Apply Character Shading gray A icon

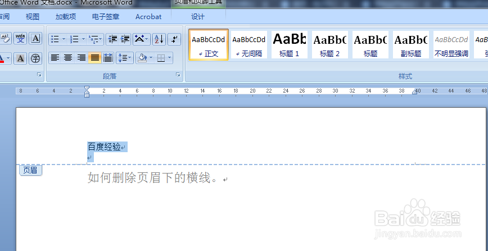(21, 58)
